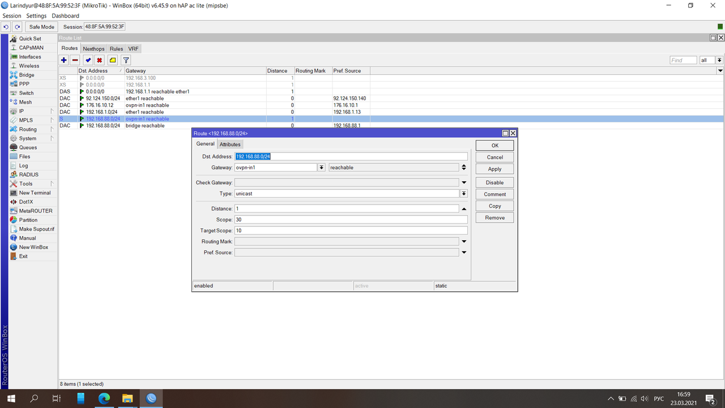Add a new route with the plus icon

pyautogui.click(x=64, y=60)
